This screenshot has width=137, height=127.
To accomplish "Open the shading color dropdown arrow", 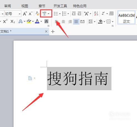I will coord(104,22).
